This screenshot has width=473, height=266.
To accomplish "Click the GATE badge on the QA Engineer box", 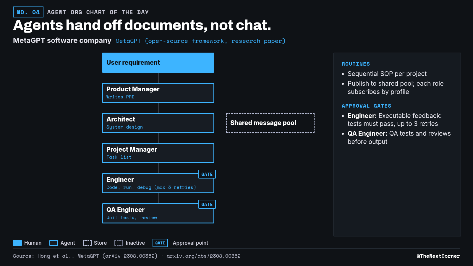I will point(207,204).
